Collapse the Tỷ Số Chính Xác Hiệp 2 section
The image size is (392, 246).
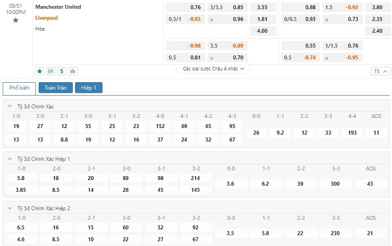(10, 208)
